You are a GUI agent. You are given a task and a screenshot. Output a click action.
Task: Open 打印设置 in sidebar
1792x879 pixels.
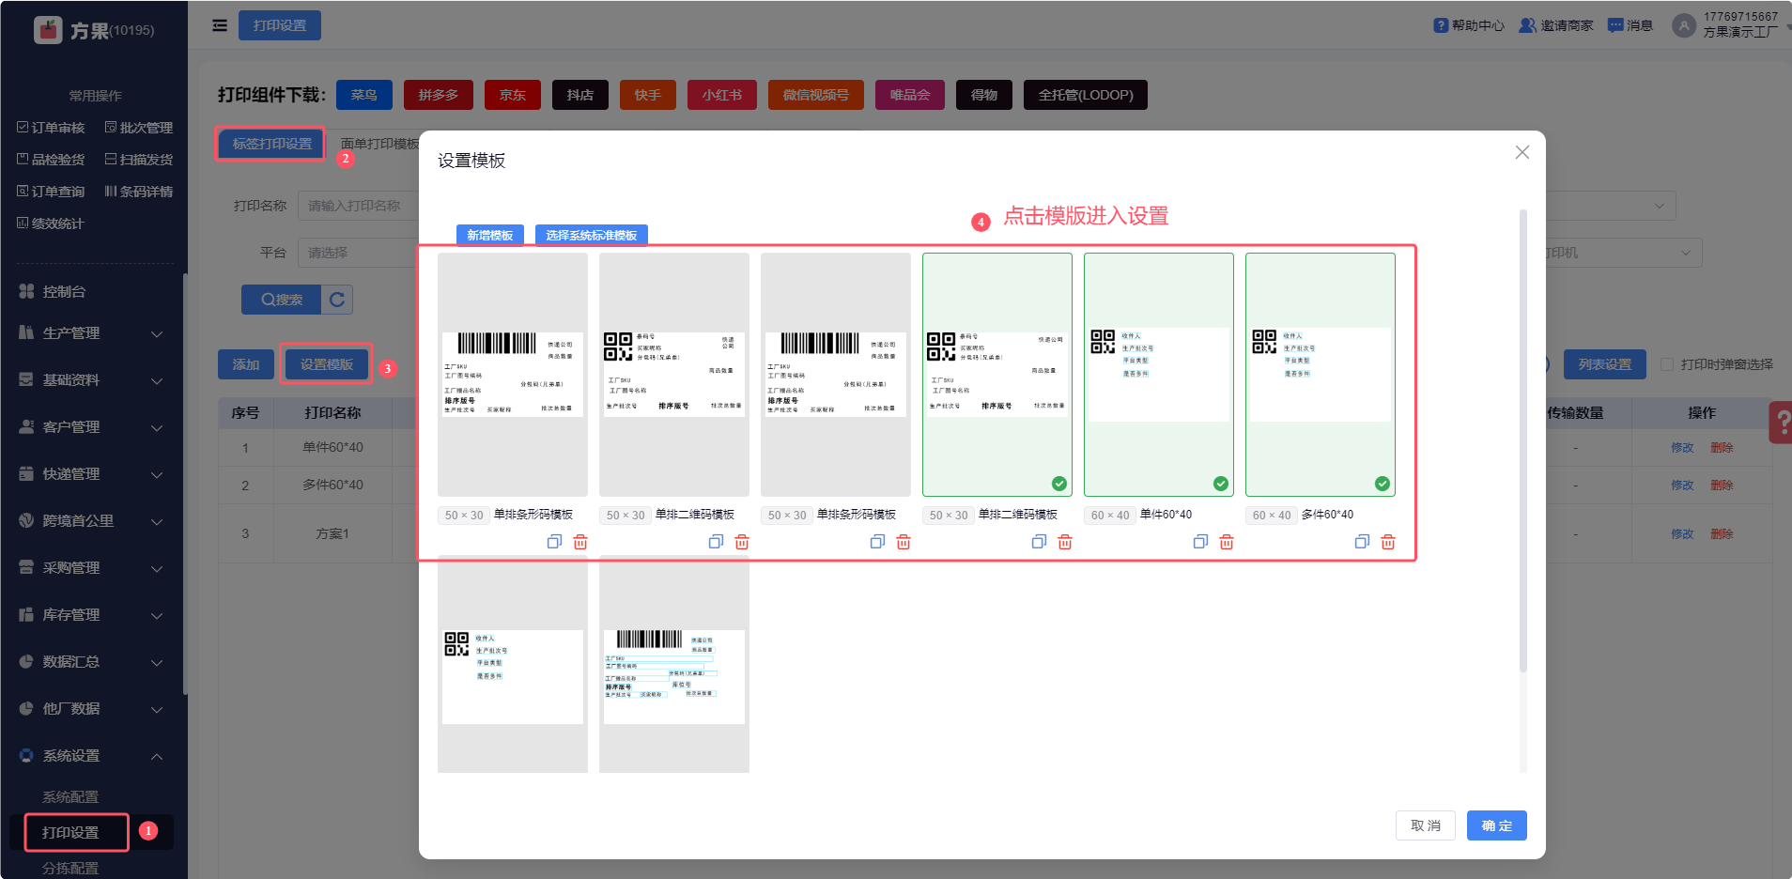tap(70, 833)
